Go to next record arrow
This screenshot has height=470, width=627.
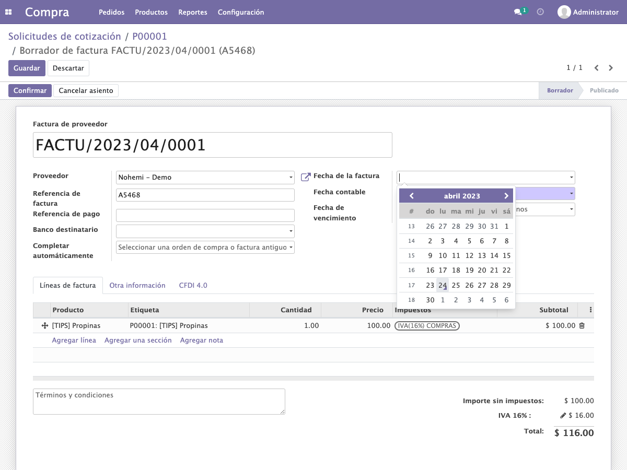tap(611, 68)
